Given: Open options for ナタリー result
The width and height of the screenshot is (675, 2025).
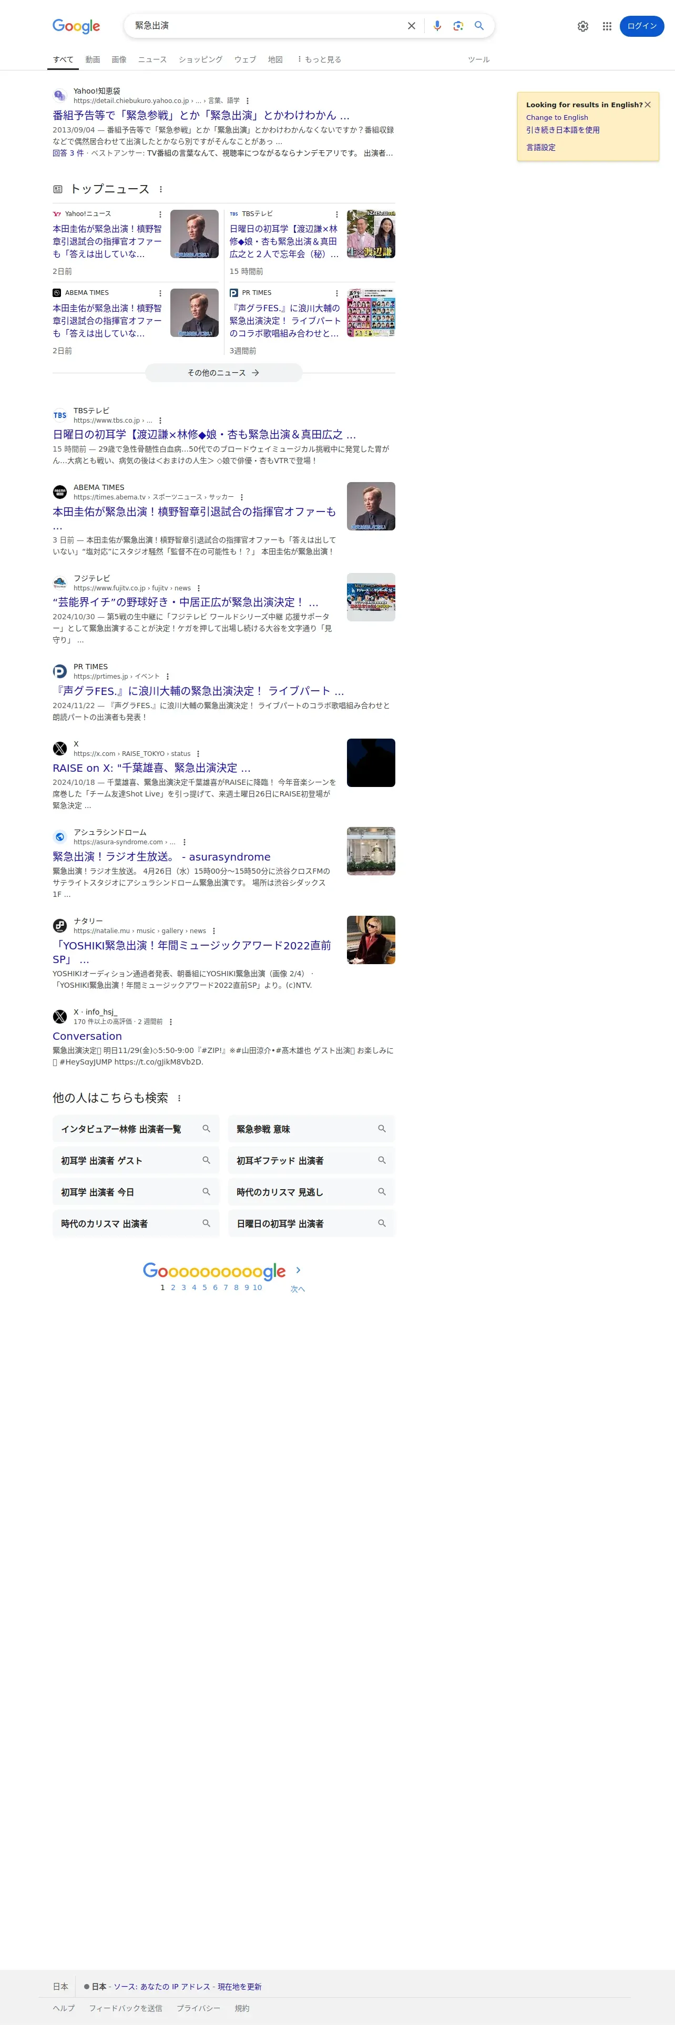Looking at the screenshot, I should click(214, 930).
